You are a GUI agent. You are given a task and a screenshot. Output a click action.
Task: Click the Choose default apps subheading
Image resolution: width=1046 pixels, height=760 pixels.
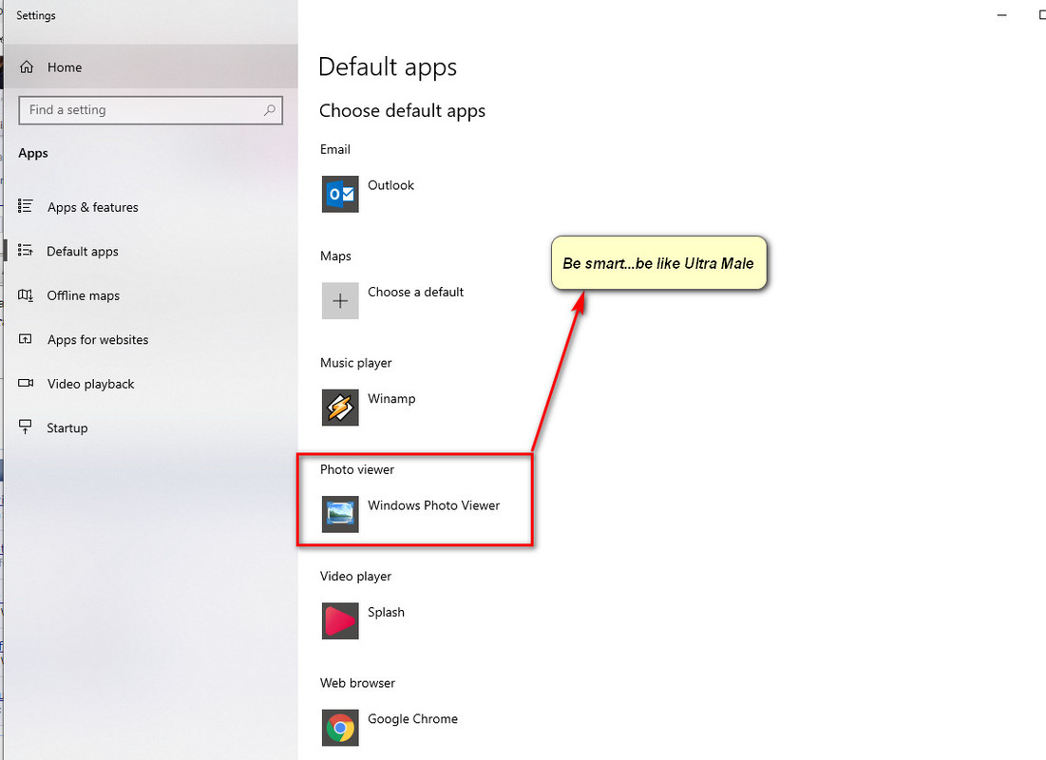click(402, 111)
